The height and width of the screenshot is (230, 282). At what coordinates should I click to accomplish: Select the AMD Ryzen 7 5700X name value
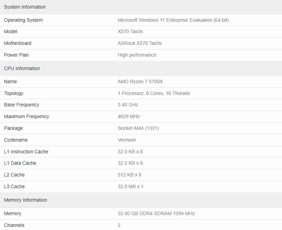(x=140, y=82)
